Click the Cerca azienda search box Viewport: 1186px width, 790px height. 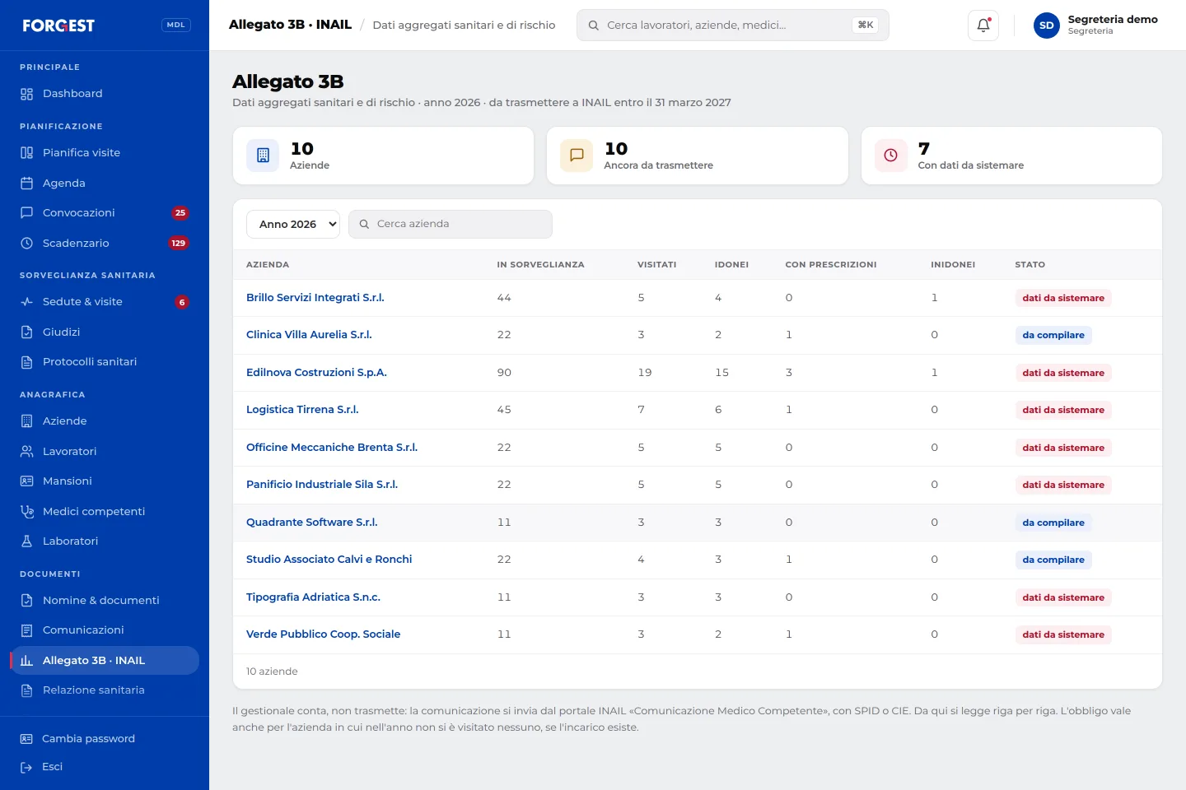451,224
